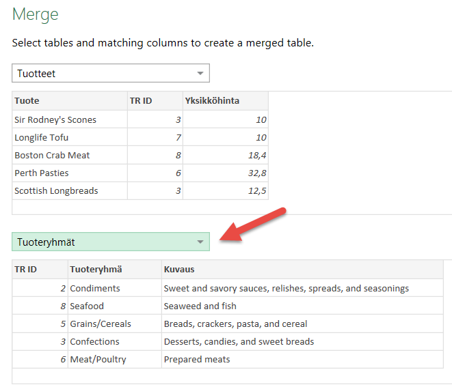Click the 32,8 unit price cell
452x387 pixels.
(225, 173)
